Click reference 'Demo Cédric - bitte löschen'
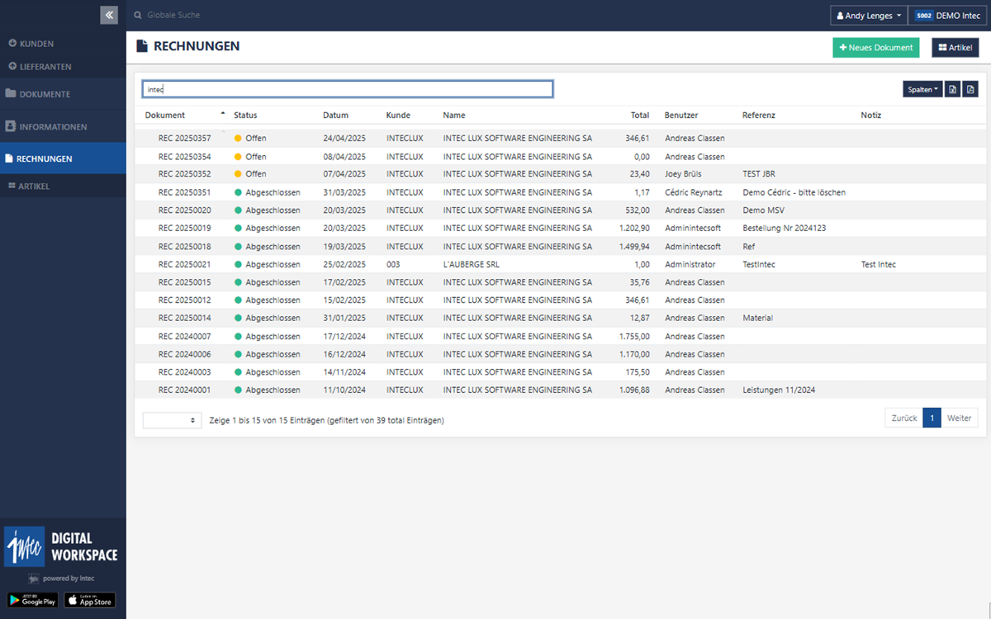The height and width of the screenshot is (619, 991). point(794,192)
